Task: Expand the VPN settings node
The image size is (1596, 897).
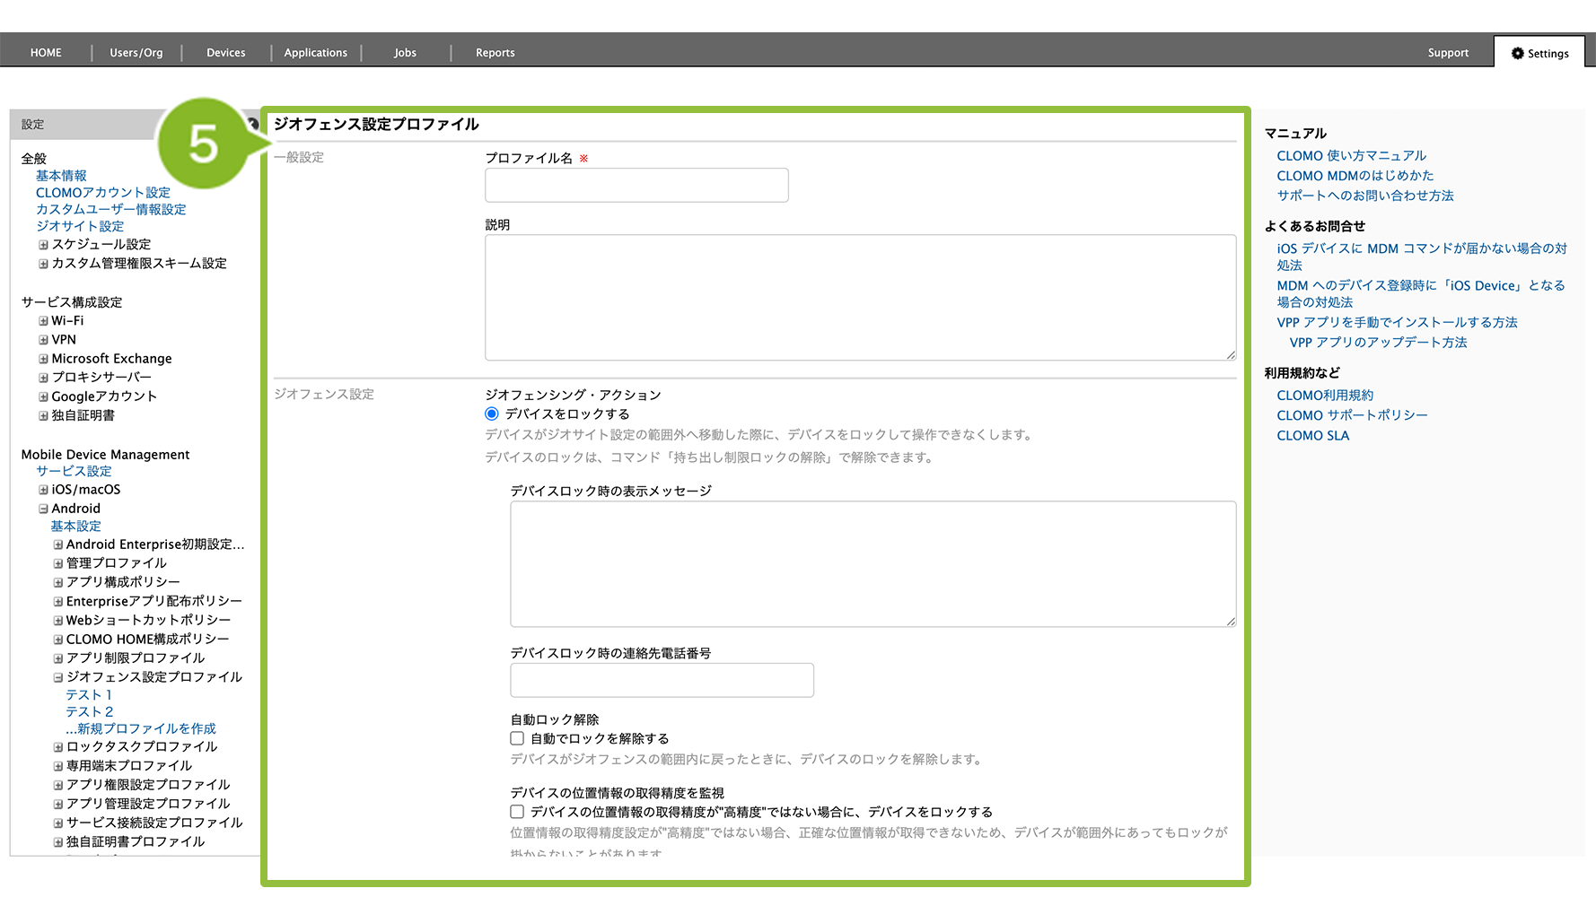Action: point(43,340)
